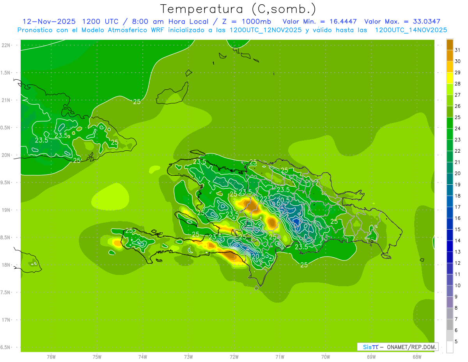Image resolution: width=468 pixels, height=362 pixels.
Task: Click the 8.5N latitude axis label
Action: tap(5, 237)
